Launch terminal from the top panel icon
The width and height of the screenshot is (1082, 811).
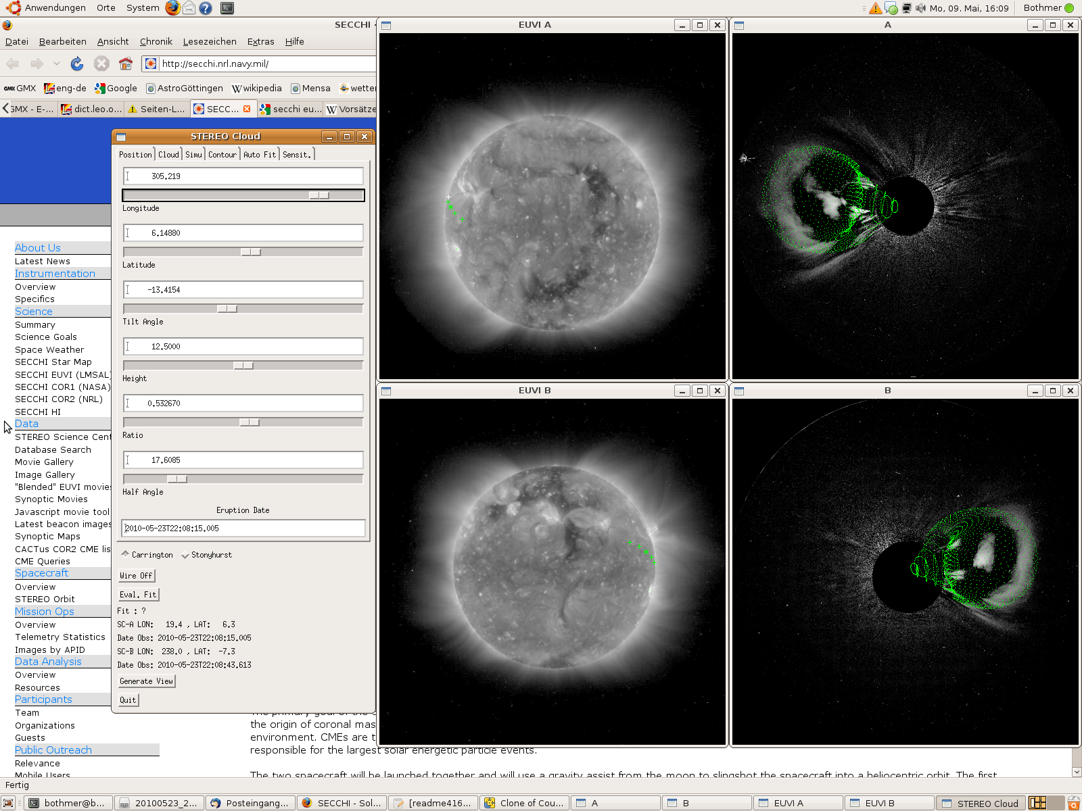pyautogui.click(x=227, y=8)
